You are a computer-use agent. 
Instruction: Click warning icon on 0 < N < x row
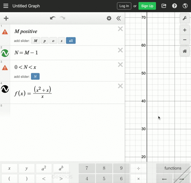pyautogui.click(x=5, y=68)
